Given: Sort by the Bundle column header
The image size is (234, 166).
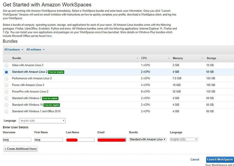Looking at the screenshot, I should click(75, 58).
